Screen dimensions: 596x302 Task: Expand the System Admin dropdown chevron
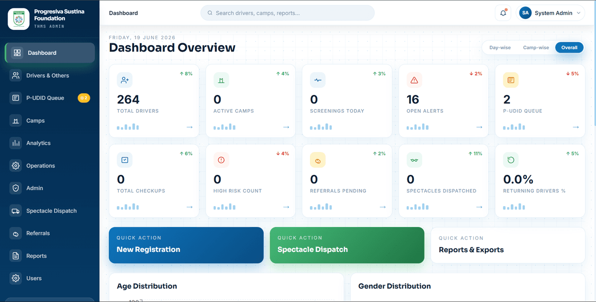[x=579, y=13]
